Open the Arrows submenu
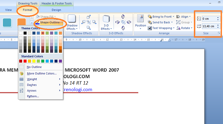223x124 pixels. [41, 91]
